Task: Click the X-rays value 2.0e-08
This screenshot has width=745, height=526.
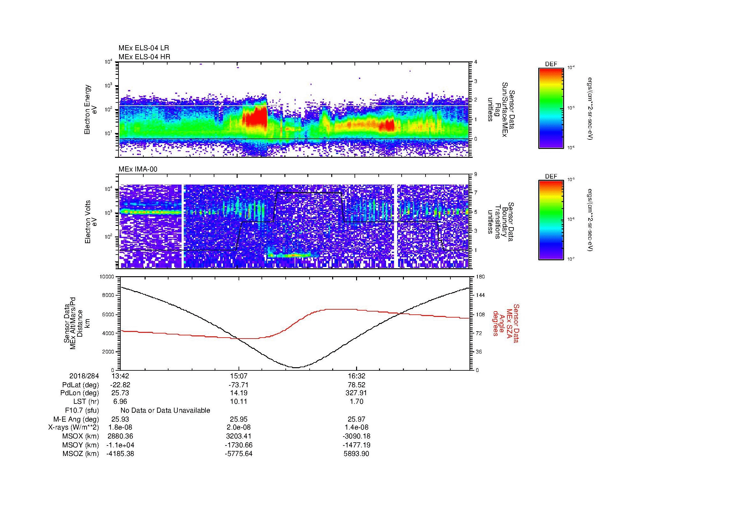Action: pyautogui.click(x=239, y=428)
